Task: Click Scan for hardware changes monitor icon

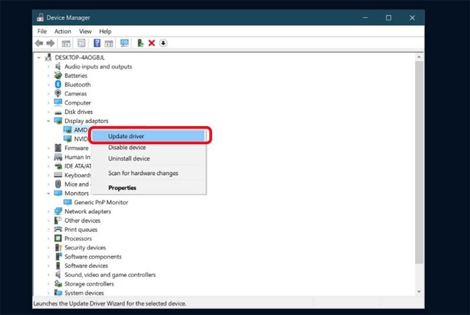Action: 124,43
